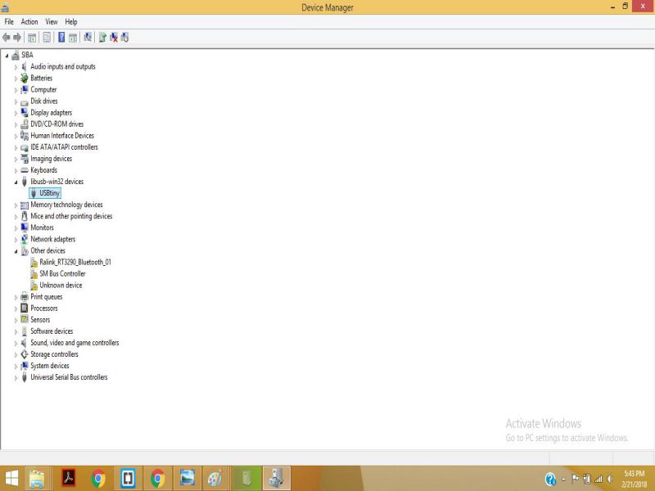The width and height of the screenshot is (655, 491).
Task: Click the Storage controllers category icon
Action: click(x=25, y=354)
